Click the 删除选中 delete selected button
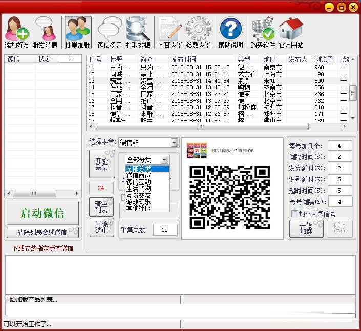The height and width of the screenshot is (331, 361). (101, 227)
